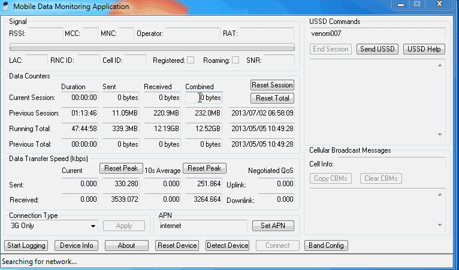
Task: Click Running Total combined 12.52GB
Action: coord(204,129)
